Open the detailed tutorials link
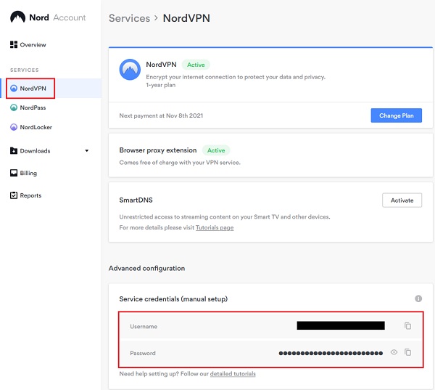Image resolution: width=435 pixels, height=390 pixels. point(233,374)
